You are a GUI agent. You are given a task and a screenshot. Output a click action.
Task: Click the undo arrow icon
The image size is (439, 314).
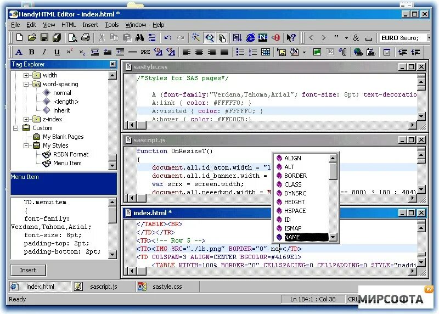coord(168,37)
